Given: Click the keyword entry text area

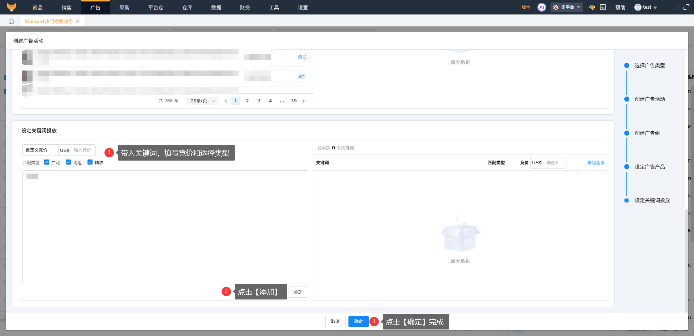Looking at the screenshot, I should (165, 227).
